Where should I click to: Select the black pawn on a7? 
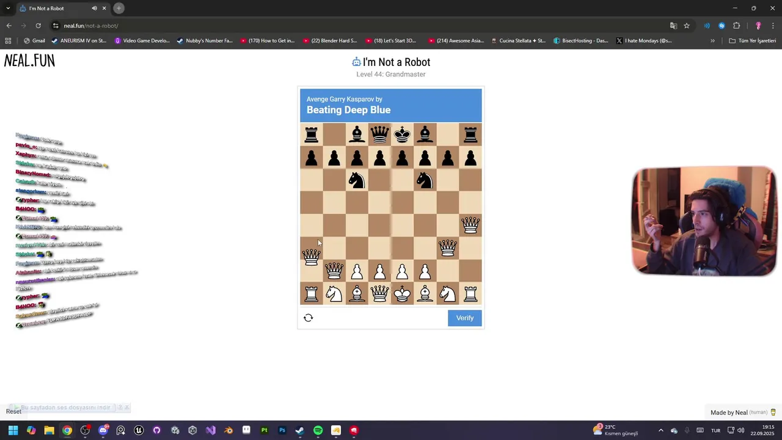point(312,158)
